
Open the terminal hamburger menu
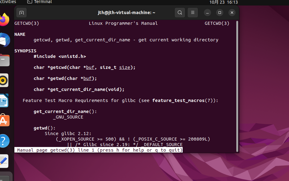[192, 13]
